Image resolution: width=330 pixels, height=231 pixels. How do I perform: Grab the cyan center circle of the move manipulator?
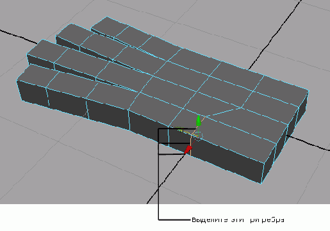pos(198,136)
